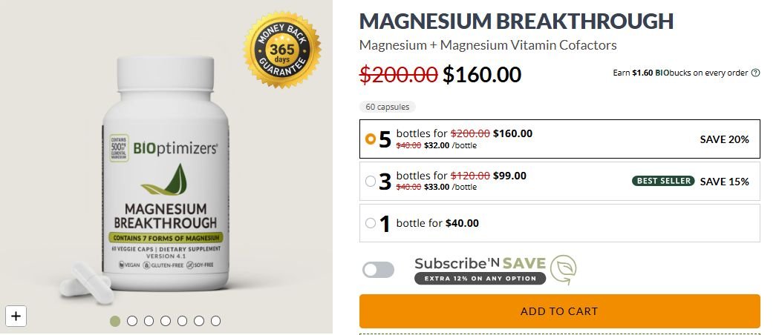
Task: Jump to last product image carousel dot
Action: pos(215,321)
